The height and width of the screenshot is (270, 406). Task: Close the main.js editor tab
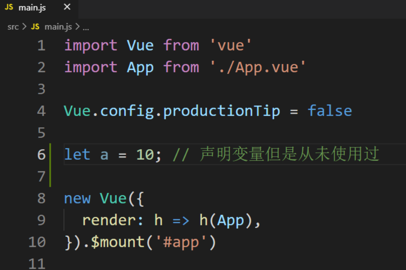click(67, 7)
